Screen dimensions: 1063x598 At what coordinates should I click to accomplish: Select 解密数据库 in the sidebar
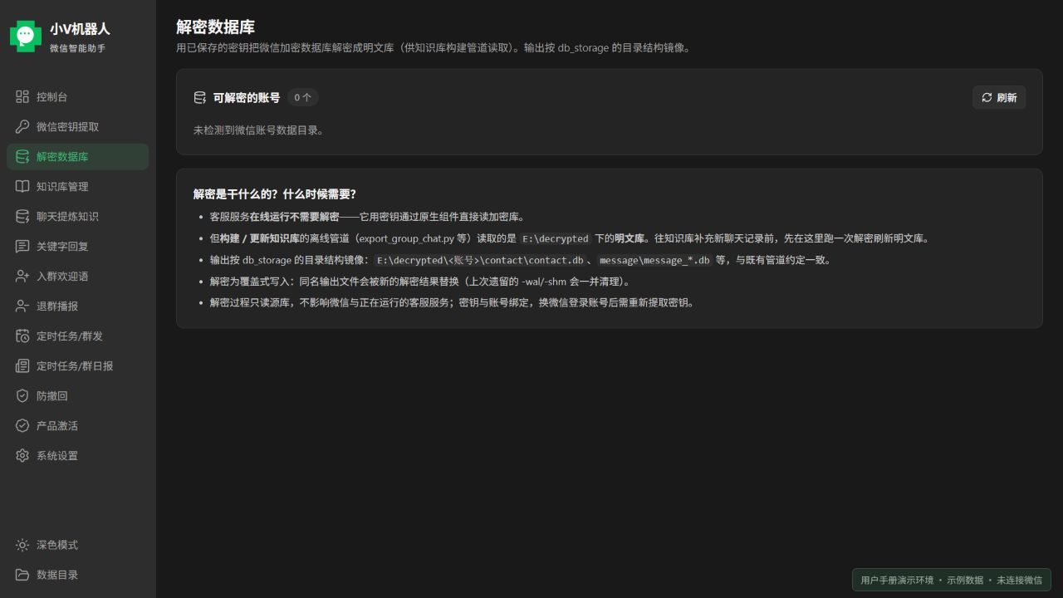pyautogui.click(x=78, y=157)
